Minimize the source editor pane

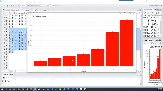(137, 10)
